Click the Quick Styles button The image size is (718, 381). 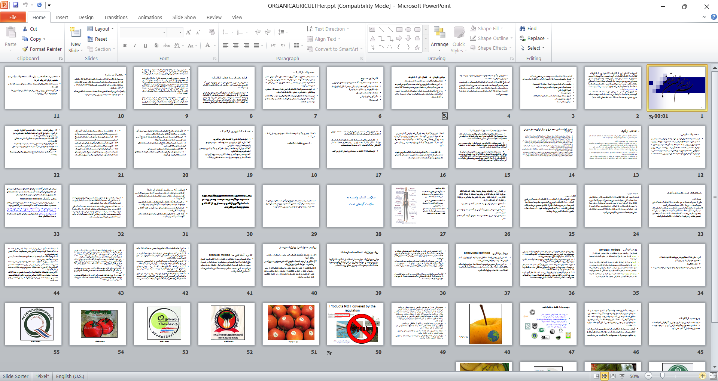tap(459, 39)
